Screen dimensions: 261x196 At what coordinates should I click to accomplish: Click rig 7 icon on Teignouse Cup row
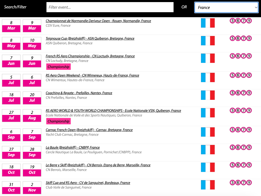(x=244, y=38)
